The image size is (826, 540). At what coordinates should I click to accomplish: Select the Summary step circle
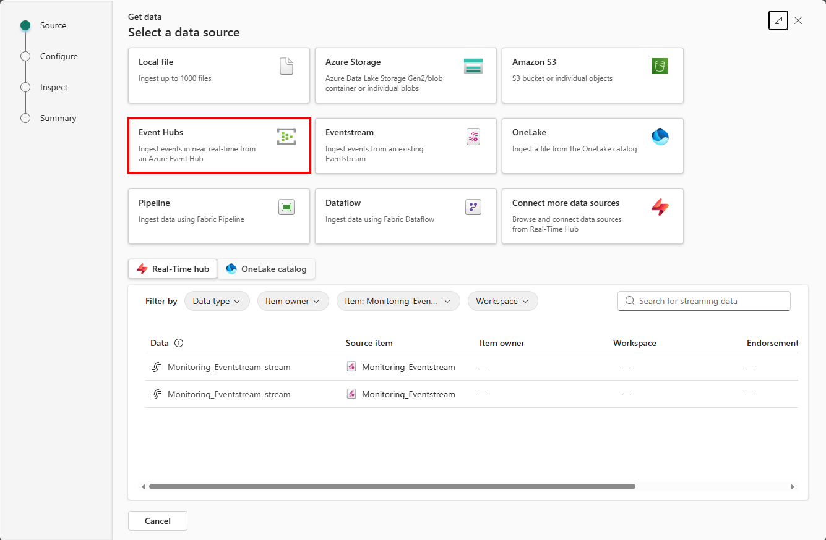tap(25, 118)
